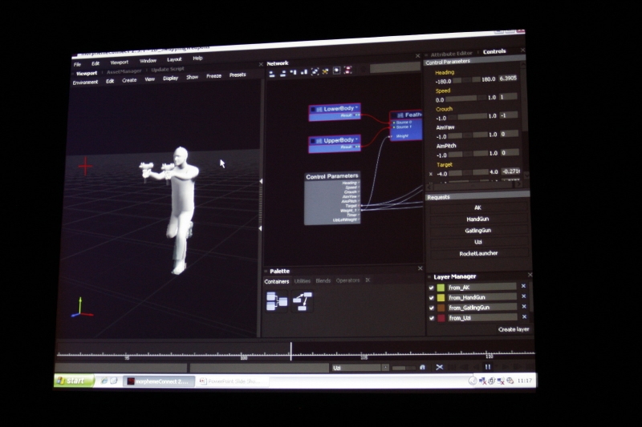The height and width of the screenshot is (427, 642).
Task: Toggle the from_HandGun layer checkbox
Action: pos(432,297)
